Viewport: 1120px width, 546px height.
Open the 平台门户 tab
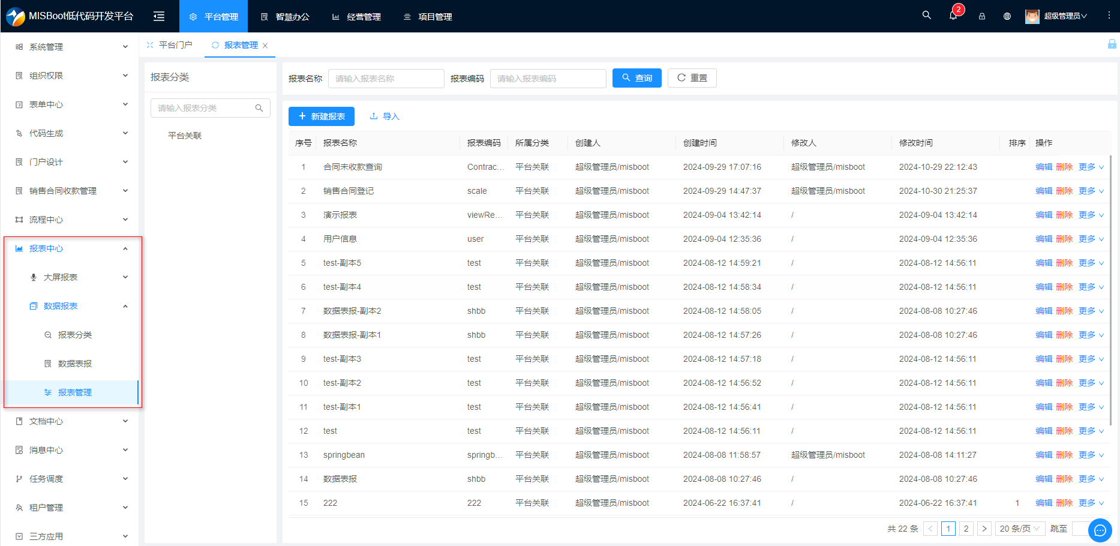(170, 45)
